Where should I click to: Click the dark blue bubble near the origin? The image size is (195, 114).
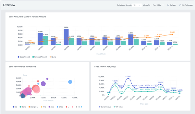pos(23,96)
